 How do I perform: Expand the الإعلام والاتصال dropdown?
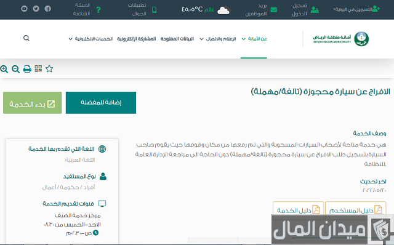pos(218,39)
